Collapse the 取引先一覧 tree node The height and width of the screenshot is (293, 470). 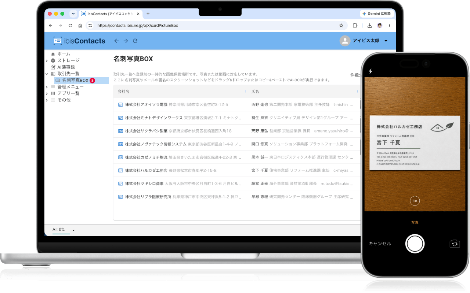tap(47, 74)
